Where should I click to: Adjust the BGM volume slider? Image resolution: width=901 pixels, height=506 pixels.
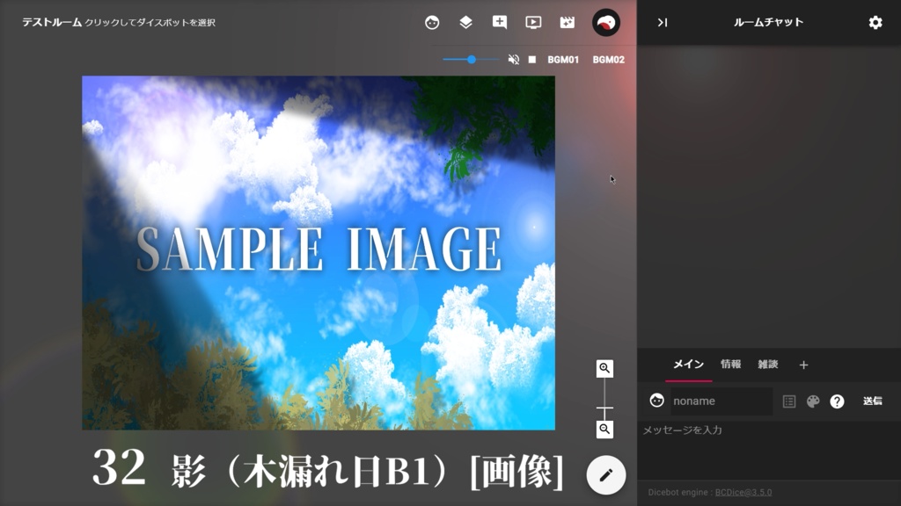coord(471,60)
